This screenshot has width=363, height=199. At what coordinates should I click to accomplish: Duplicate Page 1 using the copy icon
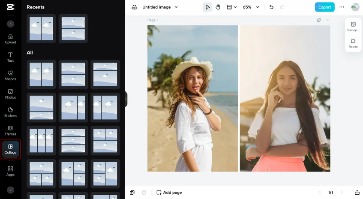pos(319,20)
